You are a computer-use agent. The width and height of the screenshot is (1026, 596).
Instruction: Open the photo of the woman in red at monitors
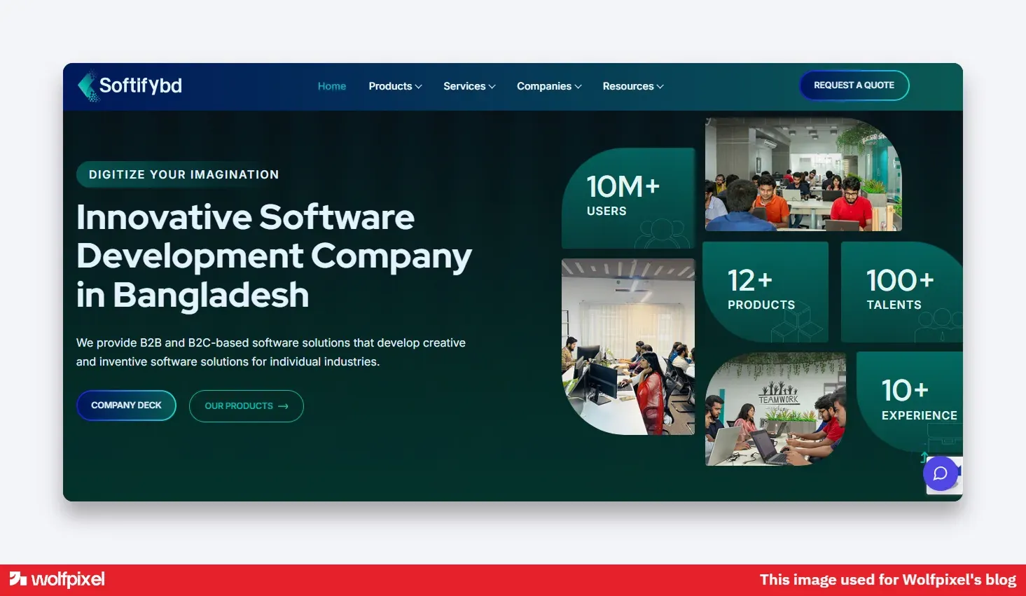pos(628,347)
